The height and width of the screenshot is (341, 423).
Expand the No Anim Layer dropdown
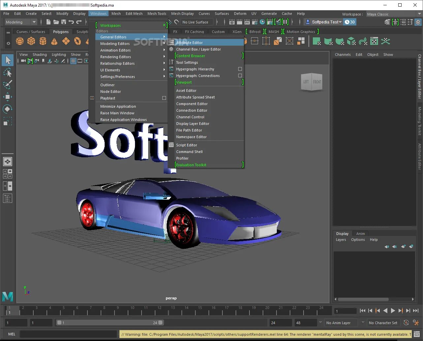point(342,323)
